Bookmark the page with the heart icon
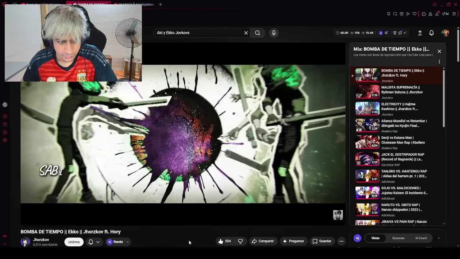 (x=414, y=14)
